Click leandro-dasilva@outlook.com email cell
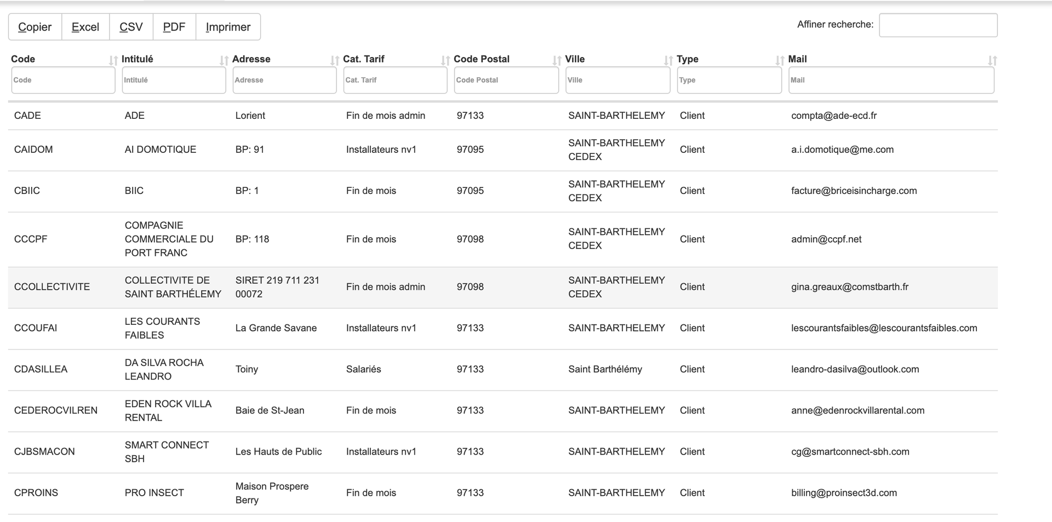The height and width of the screenshot is (522, 1052). pyautogui.click(x=855, y=369)
